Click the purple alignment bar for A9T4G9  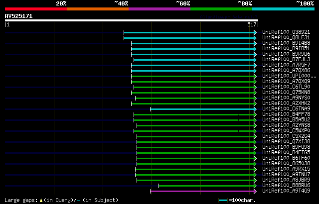202,192
